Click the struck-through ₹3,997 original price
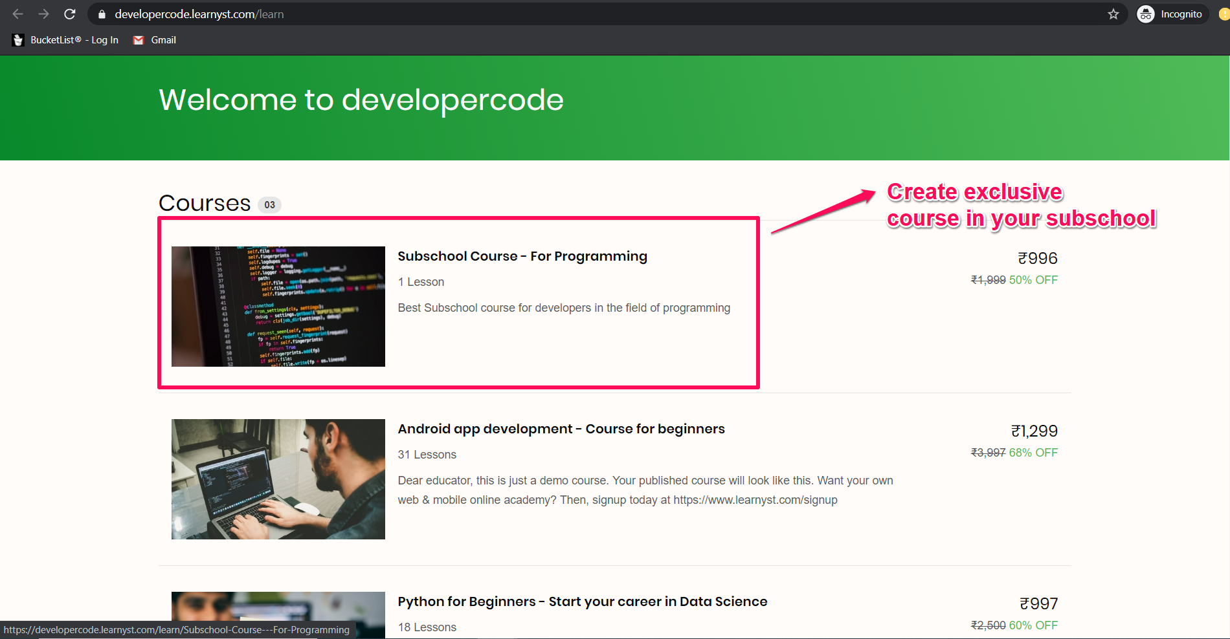The height and width of the screenshot is (639, 1230). coord(988,453)
